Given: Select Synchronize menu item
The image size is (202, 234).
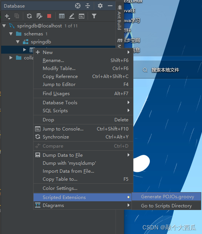Looking at the screenshot, I should pyautogui.click(x=83, y=137).
